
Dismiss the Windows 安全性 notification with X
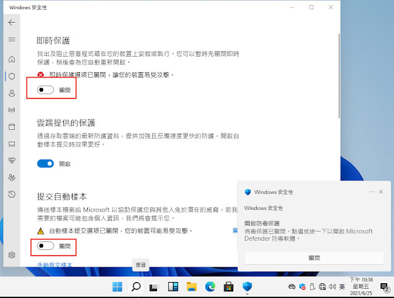pos(381,191)
